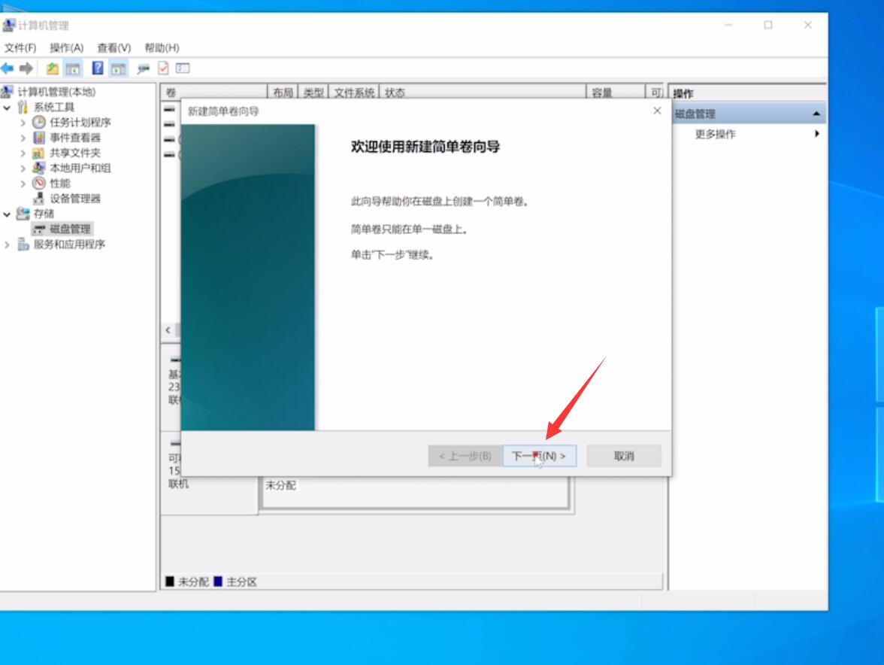Expand the 服务和应用程序 node
Screen dimensions: 884x665
(x=7, y=244)
